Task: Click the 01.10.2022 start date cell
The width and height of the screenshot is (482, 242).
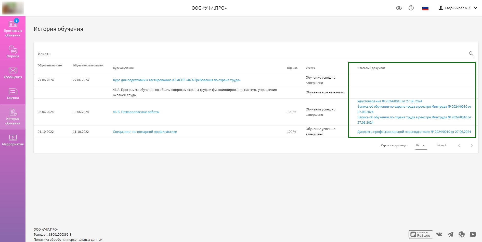Action: (46, 132)
